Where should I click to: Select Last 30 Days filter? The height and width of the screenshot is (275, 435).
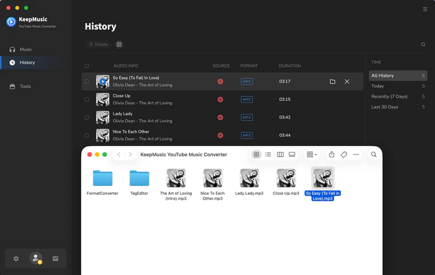398,107
